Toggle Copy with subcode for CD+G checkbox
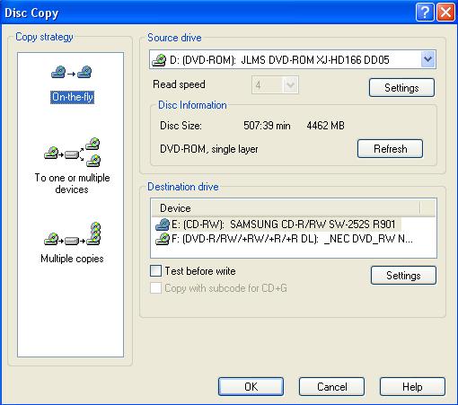 pyautogui.click(x=155, y=288)
